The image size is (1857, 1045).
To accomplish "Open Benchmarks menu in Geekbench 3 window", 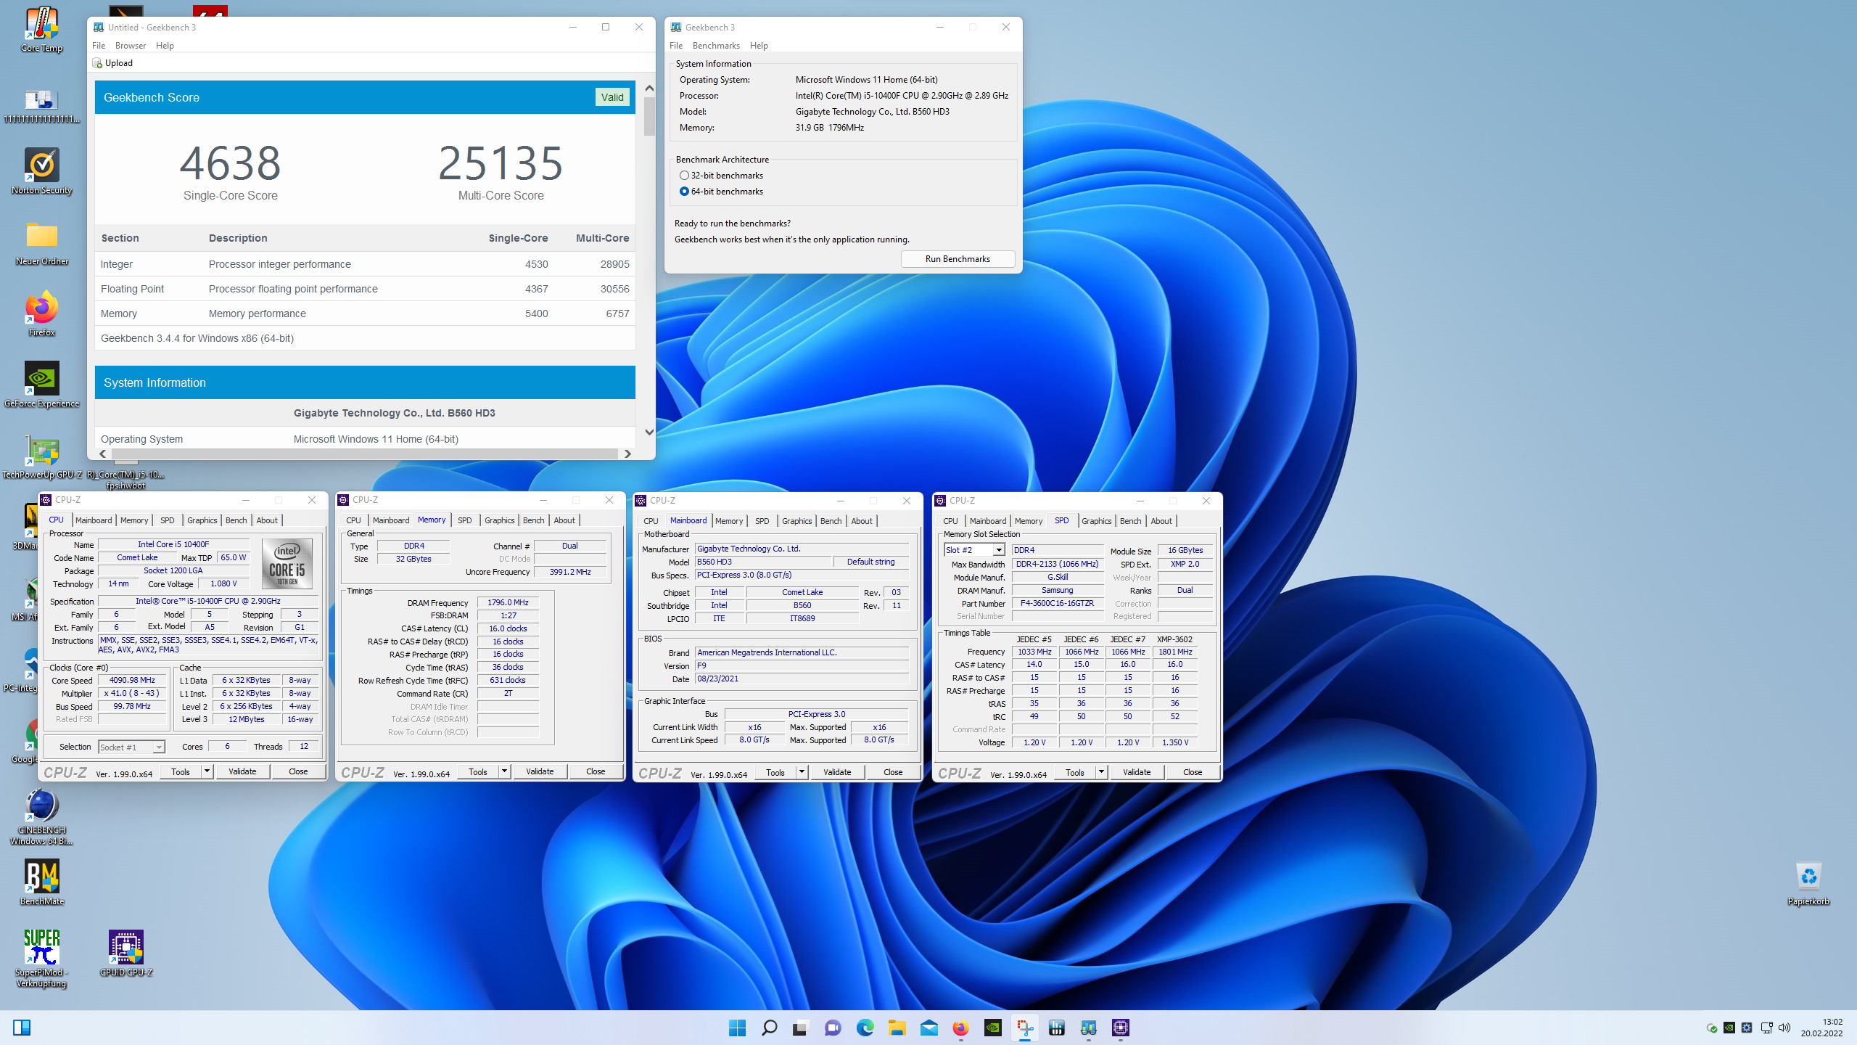I will point(716,45).
